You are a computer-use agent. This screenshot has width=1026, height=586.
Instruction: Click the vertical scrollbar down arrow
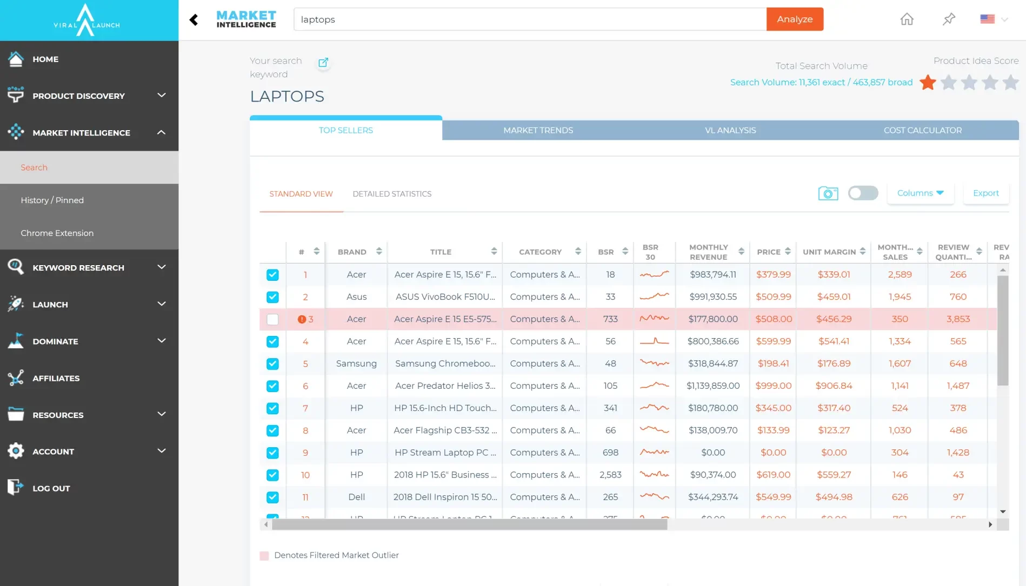tap(1003, 511)
